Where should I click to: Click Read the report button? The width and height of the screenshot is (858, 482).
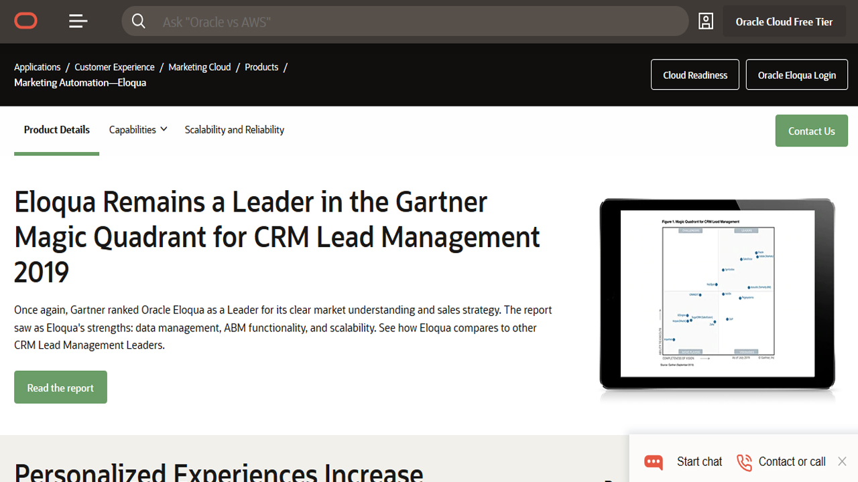(x=60, y=387)
